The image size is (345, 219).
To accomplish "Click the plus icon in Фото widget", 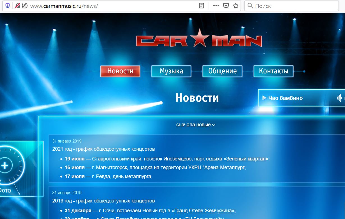I will (4, 166).
